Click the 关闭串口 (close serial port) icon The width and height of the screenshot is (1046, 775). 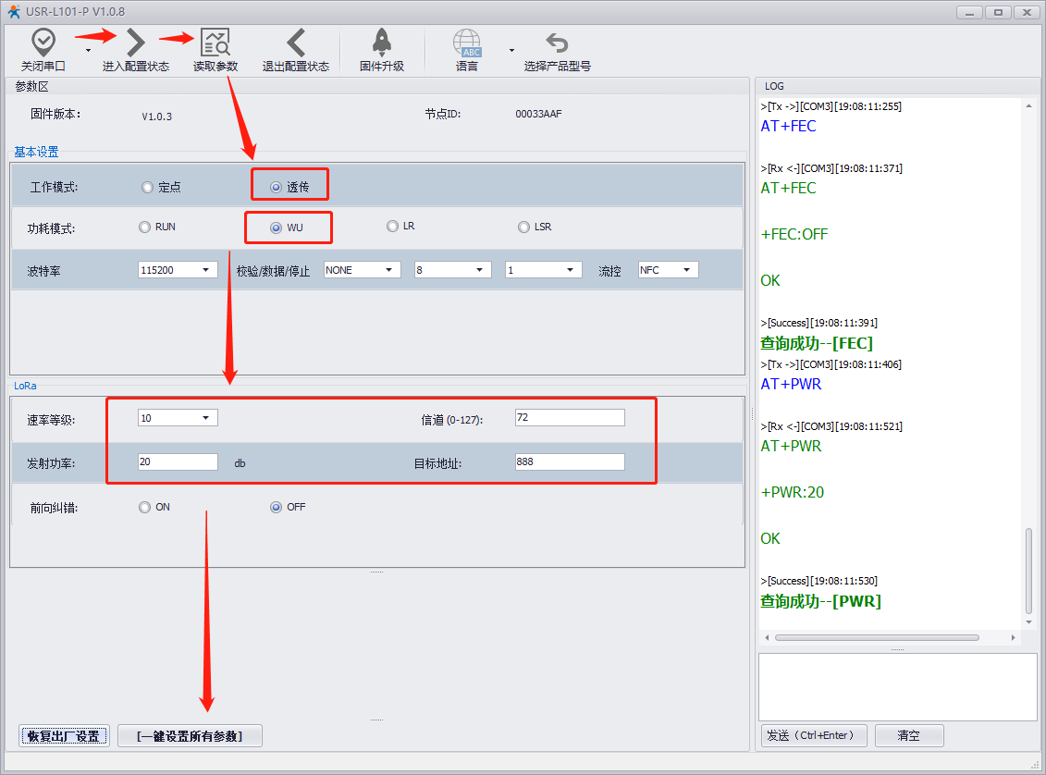point(43,43)
